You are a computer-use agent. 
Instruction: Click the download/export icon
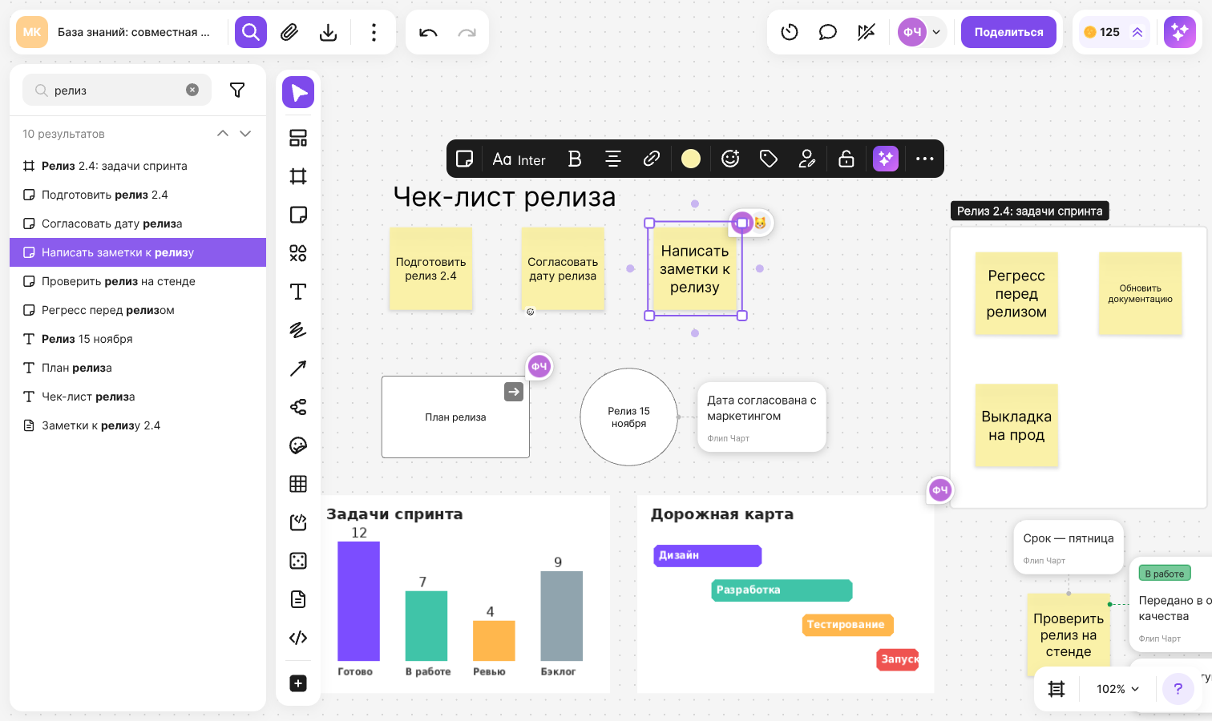click(328, 32)
